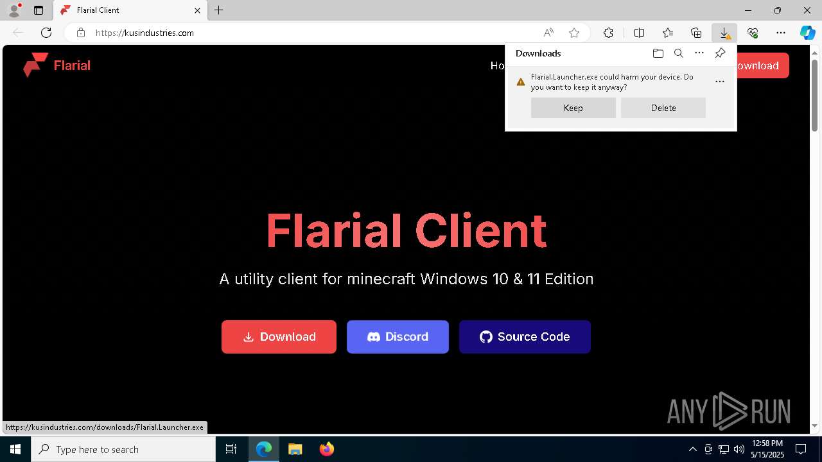The image size is (822, 462).
Task: Open File Explorer from taskbar
Action: coord(295,449)
